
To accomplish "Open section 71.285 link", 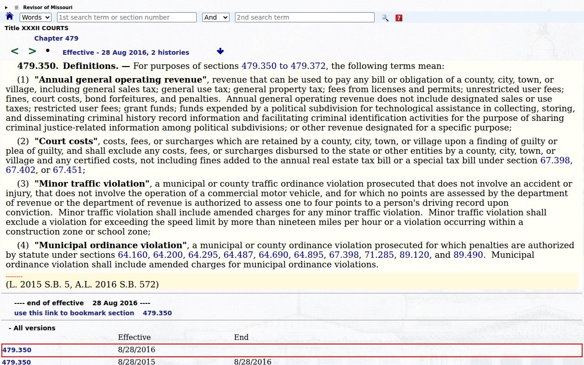I will click(x=379, y=255).
